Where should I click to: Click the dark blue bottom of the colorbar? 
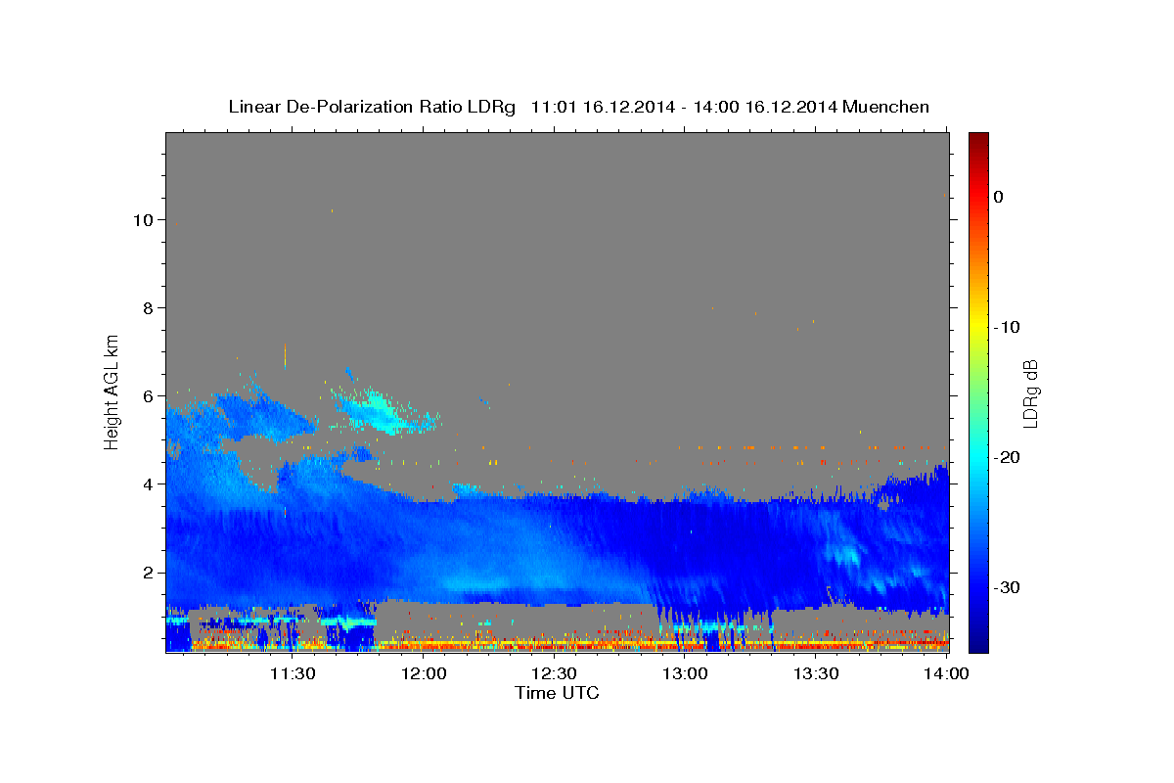tap(978, 641)
